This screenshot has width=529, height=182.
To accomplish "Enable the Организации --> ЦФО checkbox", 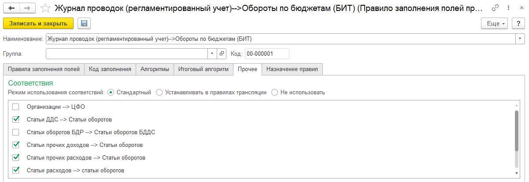I will click(x=16, y=106).
